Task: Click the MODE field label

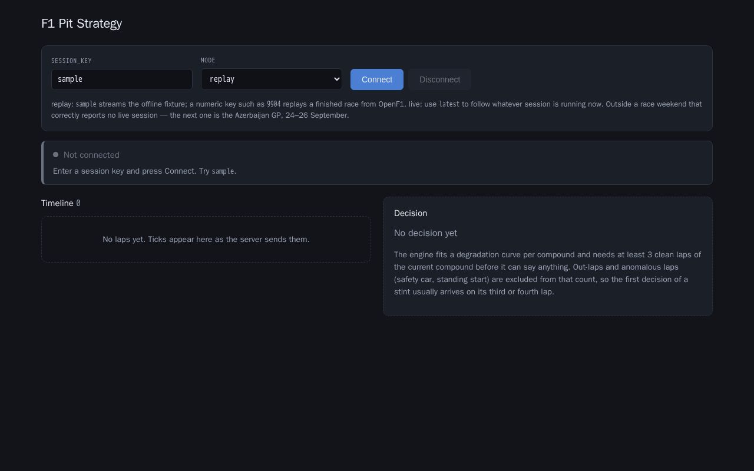Action: [208, 60]
